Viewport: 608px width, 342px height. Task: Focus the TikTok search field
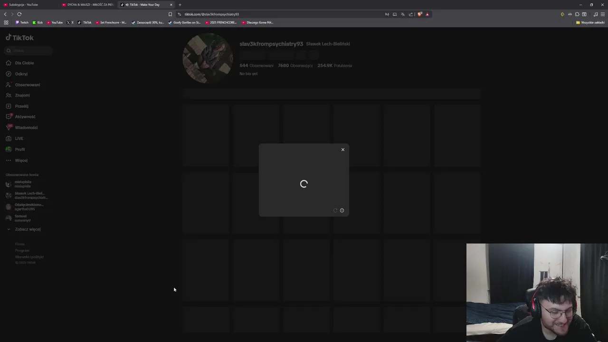pos(28,50)
